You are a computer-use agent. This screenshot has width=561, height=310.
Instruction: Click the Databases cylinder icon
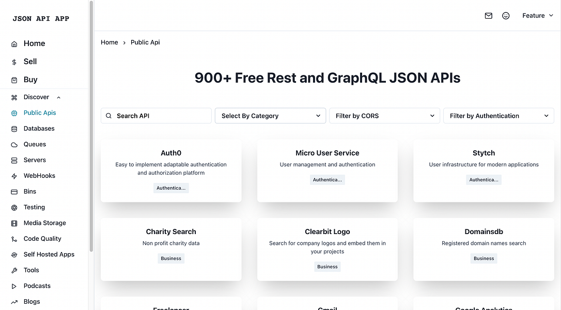14,129
